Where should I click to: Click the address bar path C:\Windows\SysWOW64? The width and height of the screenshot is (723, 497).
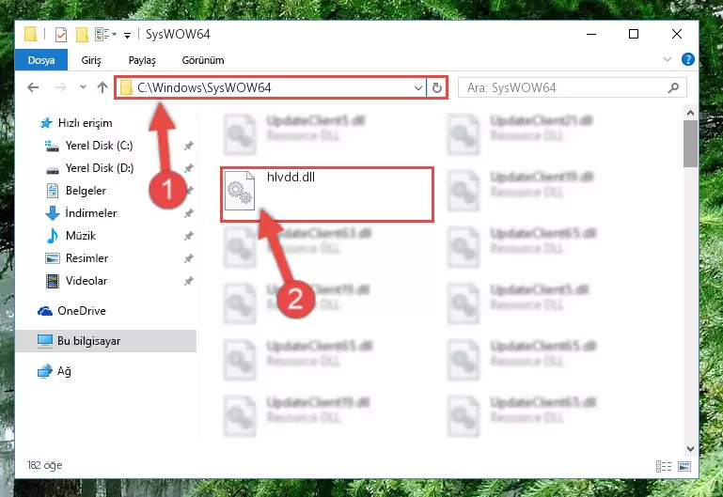click(x=204, y=87)
